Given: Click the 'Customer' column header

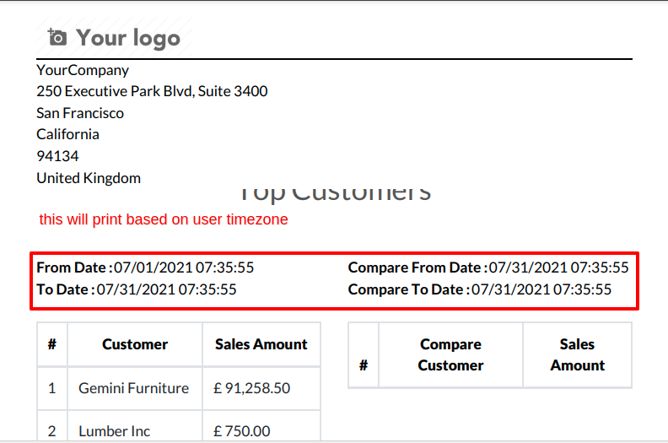Looking at the screenshot, I should (135, 344).
